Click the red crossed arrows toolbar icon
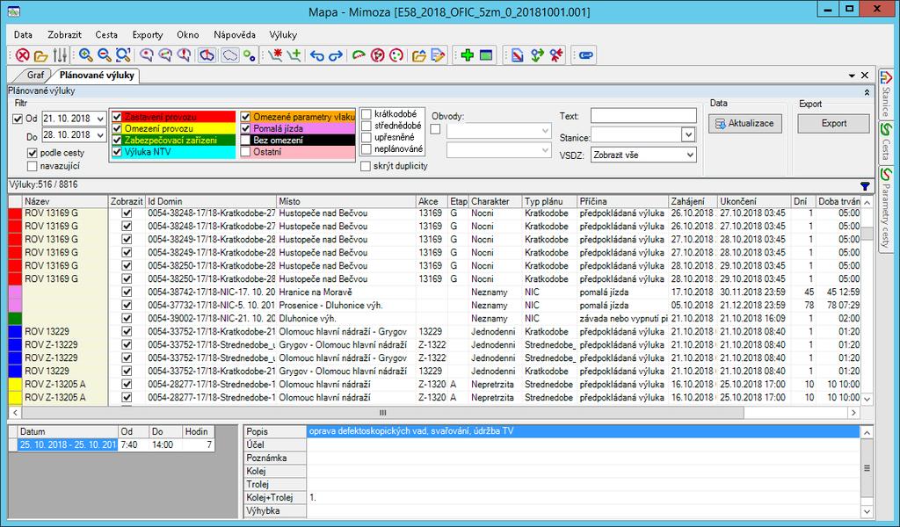The width and height of the screenshot is (900, 527). [555, 55]
